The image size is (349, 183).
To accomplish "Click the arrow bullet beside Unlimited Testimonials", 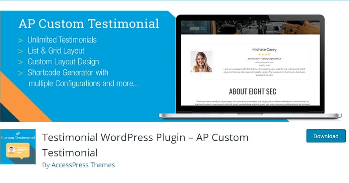I will click(x=20, y=40).
